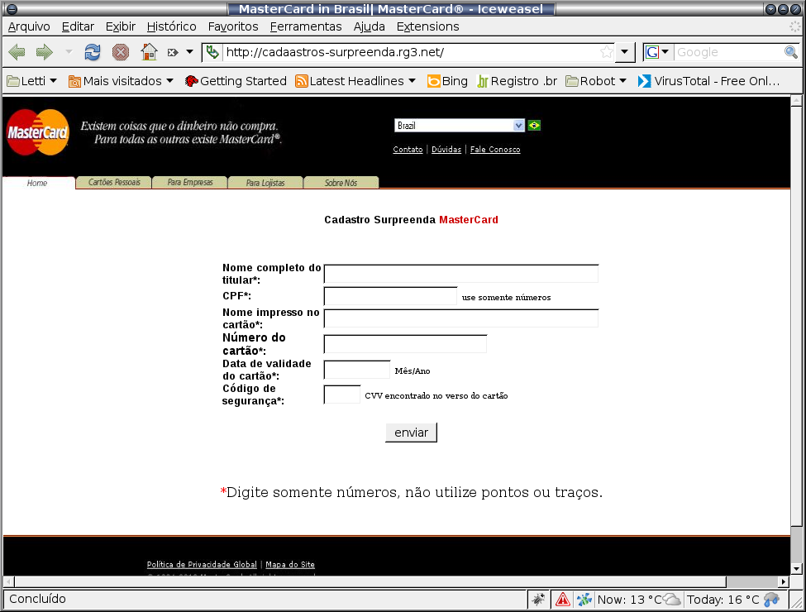
Task: Open the Extensions menu
Action: (427, 26)
